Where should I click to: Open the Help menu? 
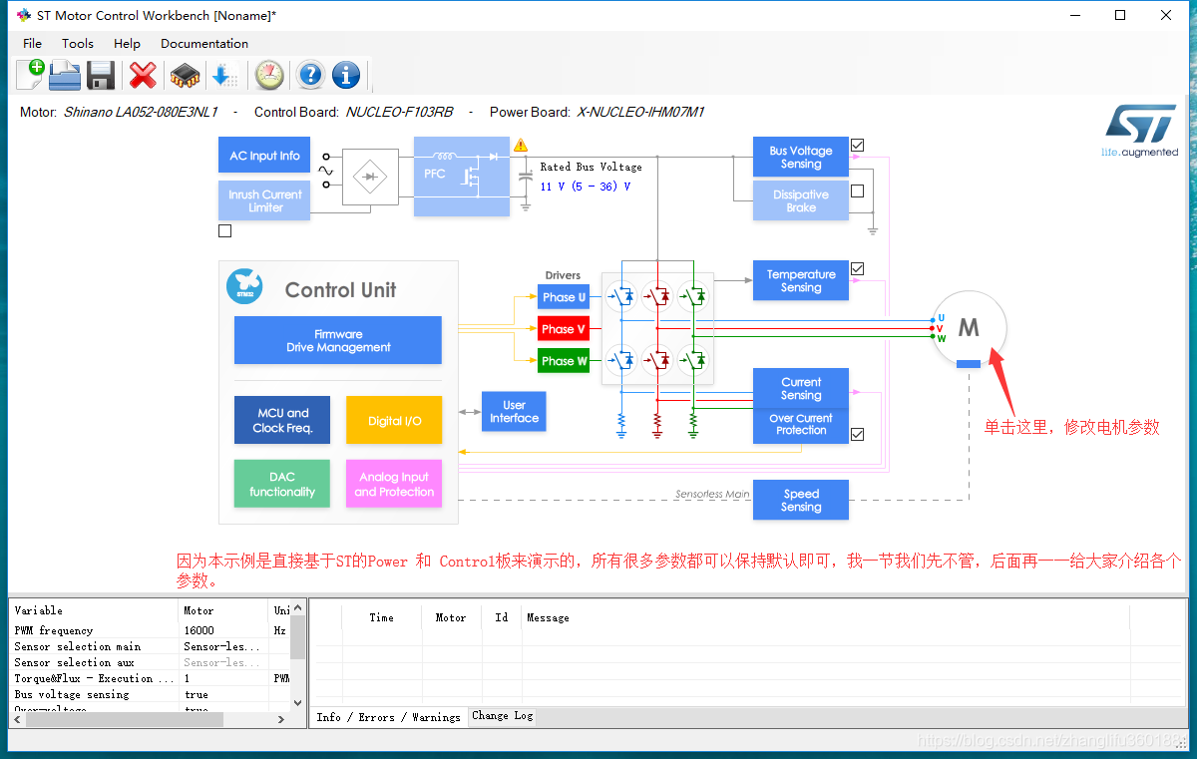(127, 43)
